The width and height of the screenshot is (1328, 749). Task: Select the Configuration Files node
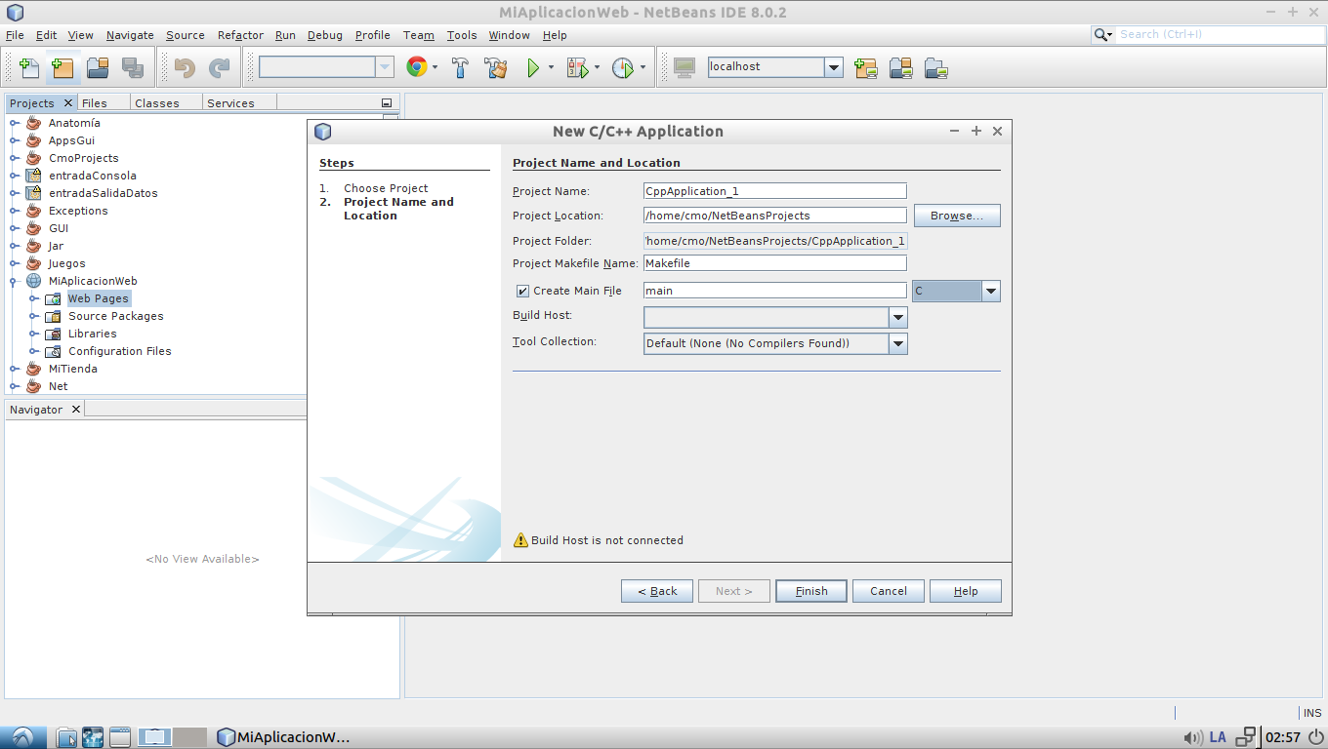click(119, 351)
